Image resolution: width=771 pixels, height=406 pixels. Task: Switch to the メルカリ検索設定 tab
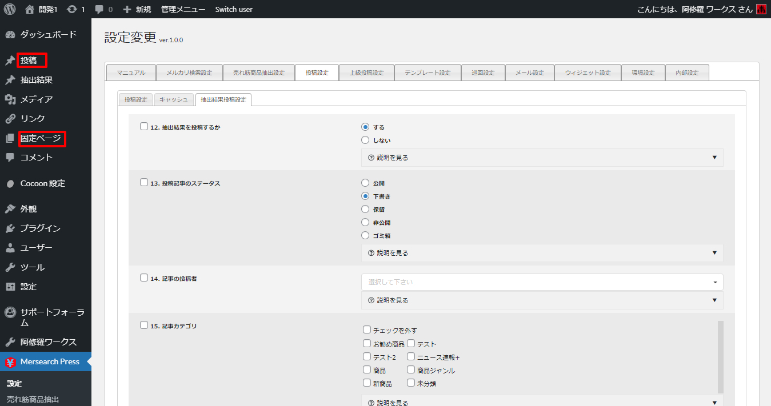coord(189,73)
